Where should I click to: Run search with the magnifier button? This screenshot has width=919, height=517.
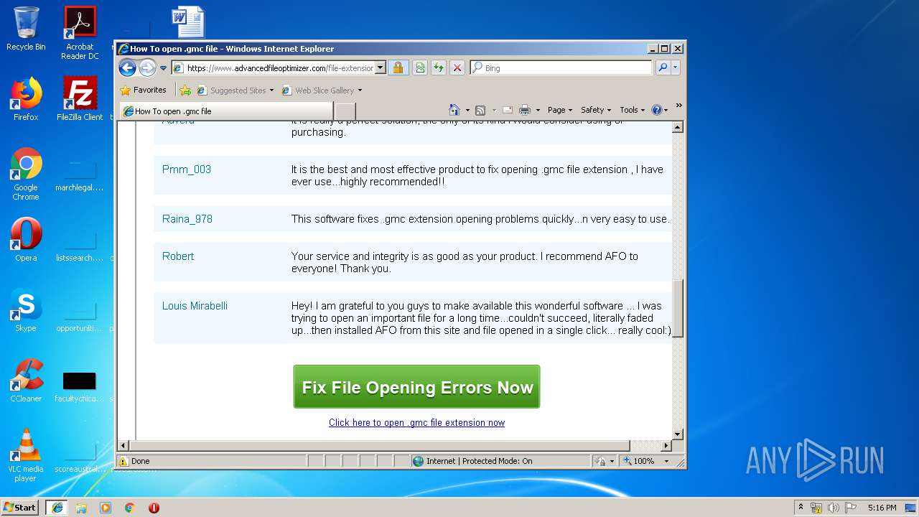[663, 68]
